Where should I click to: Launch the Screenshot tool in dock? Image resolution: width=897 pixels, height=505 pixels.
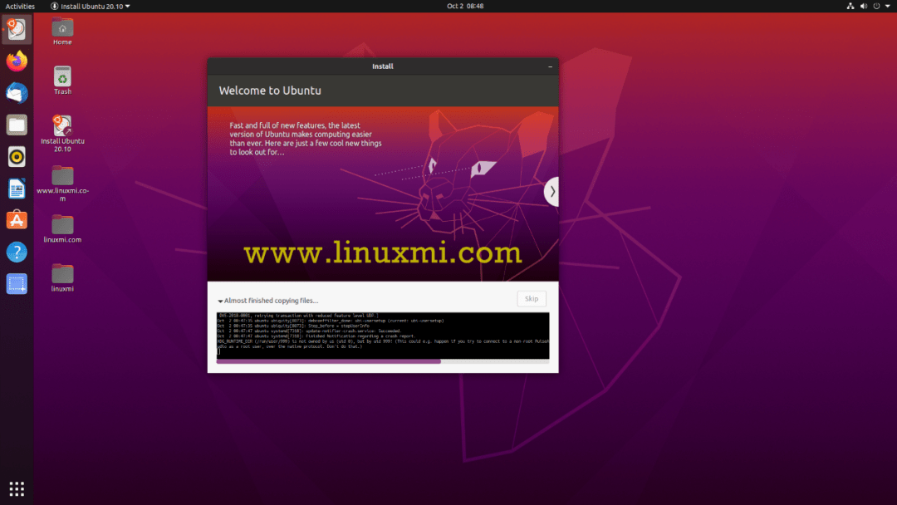[17, 284]
